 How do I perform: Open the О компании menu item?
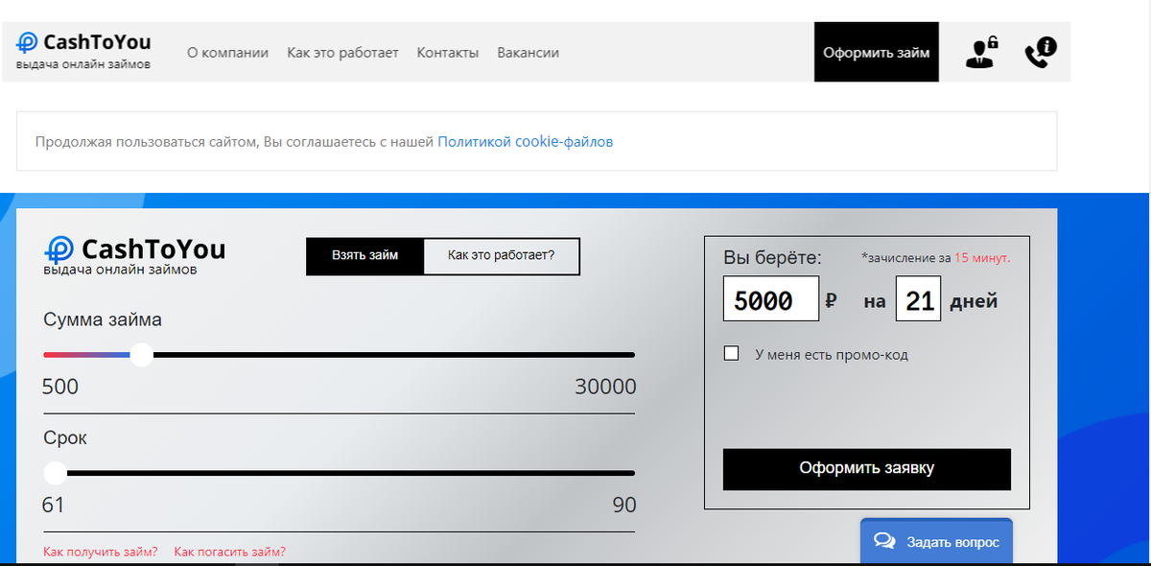[x=227, y=53]
